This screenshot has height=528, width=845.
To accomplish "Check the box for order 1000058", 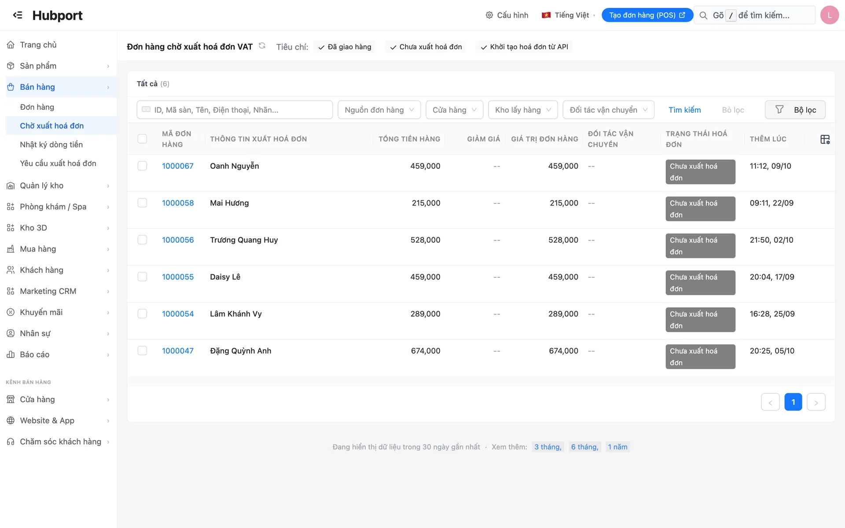I will click(142, 203).
